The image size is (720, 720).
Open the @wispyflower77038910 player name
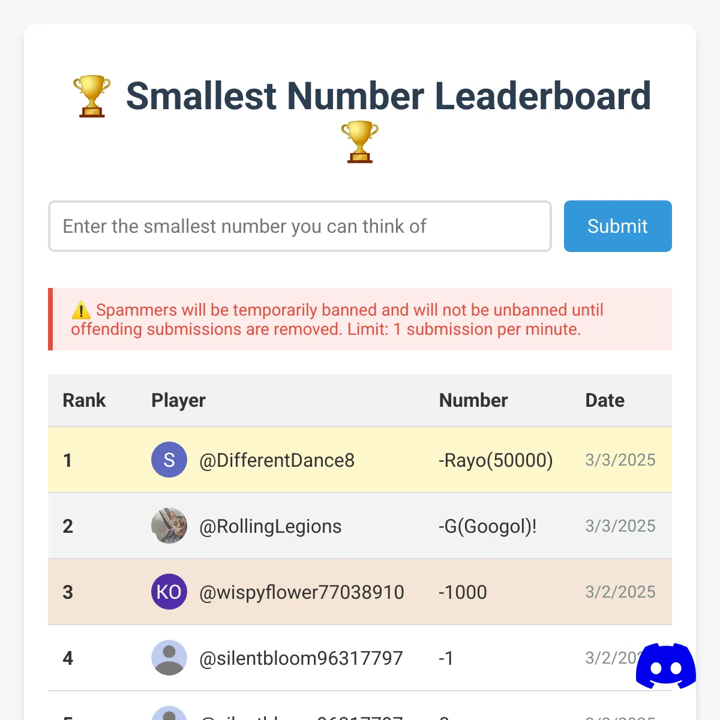tap(302, 592)
